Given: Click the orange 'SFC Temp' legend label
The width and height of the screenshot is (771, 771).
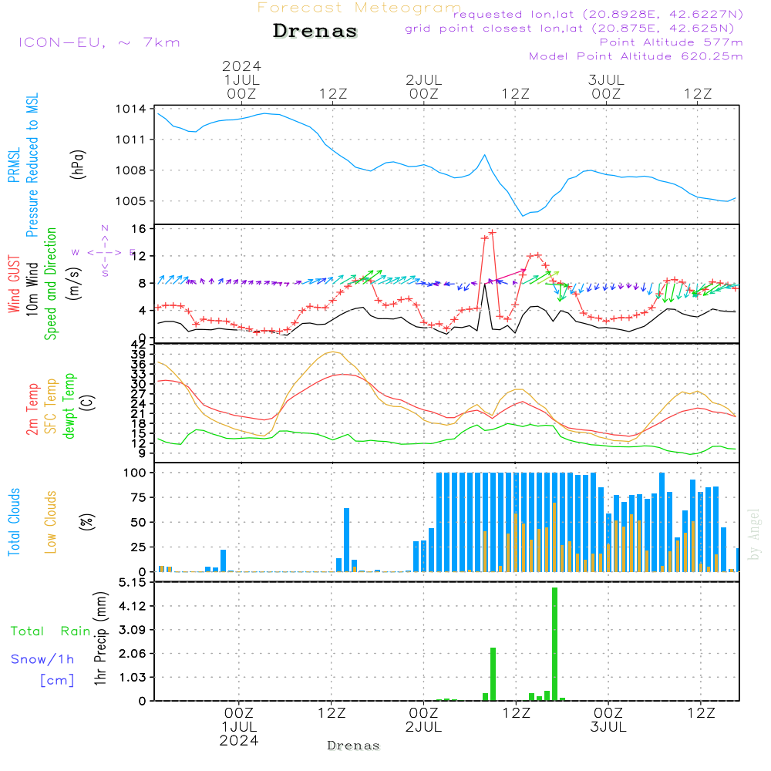Looking at the screenshot, I should pos(51,406).
